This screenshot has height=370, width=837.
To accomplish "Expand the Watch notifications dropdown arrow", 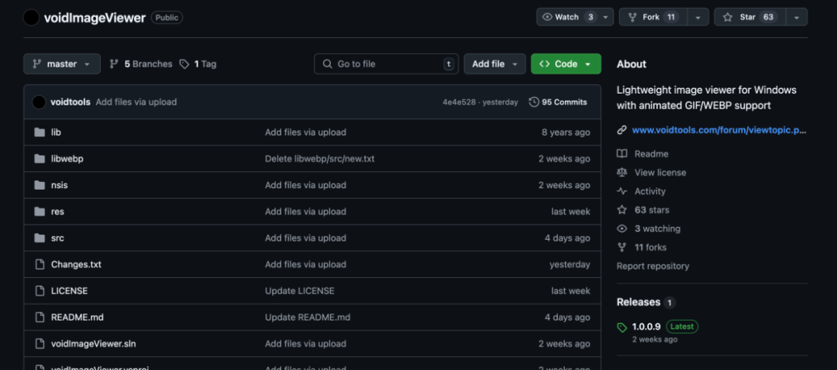I will click(x=606, y=17).
